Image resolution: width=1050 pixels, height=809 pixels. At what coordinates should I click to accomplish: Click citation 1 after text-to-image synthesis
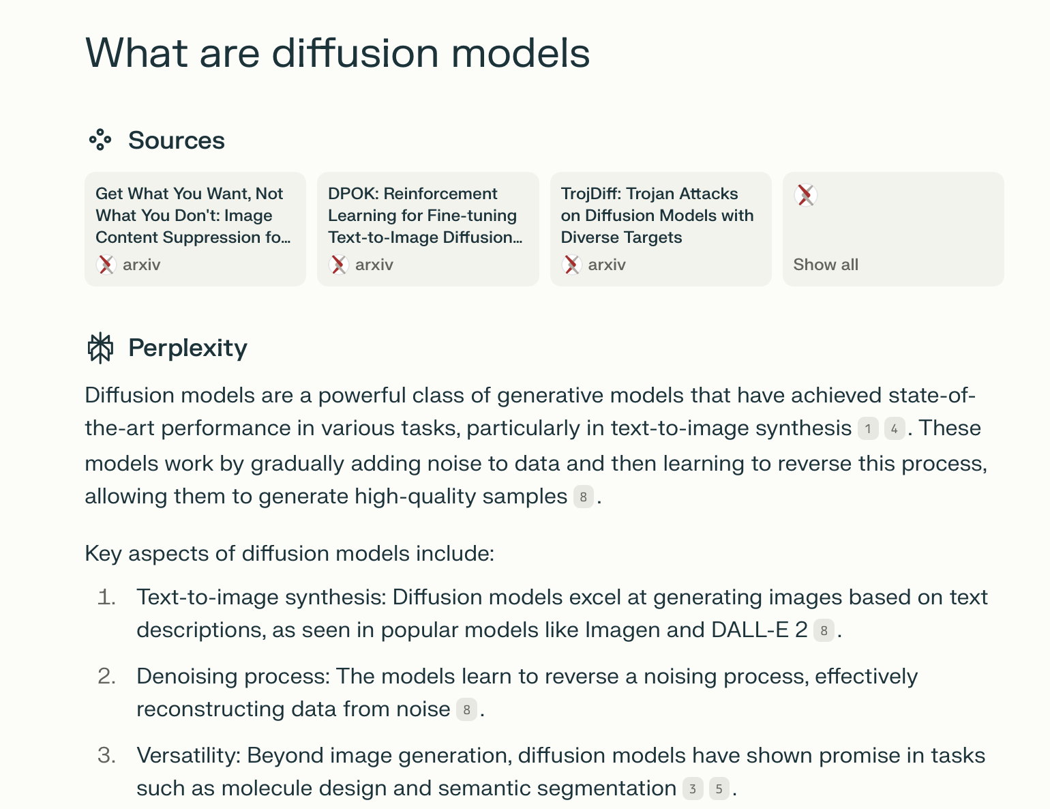(867, 429)
